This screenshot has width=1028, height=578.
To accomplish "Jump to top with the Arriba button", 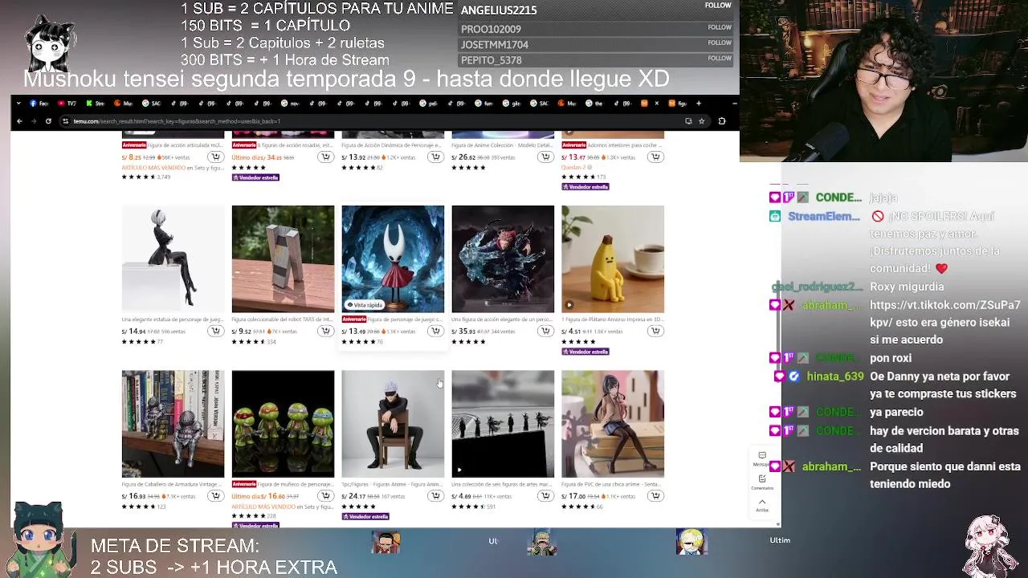I will coord(761,505).
